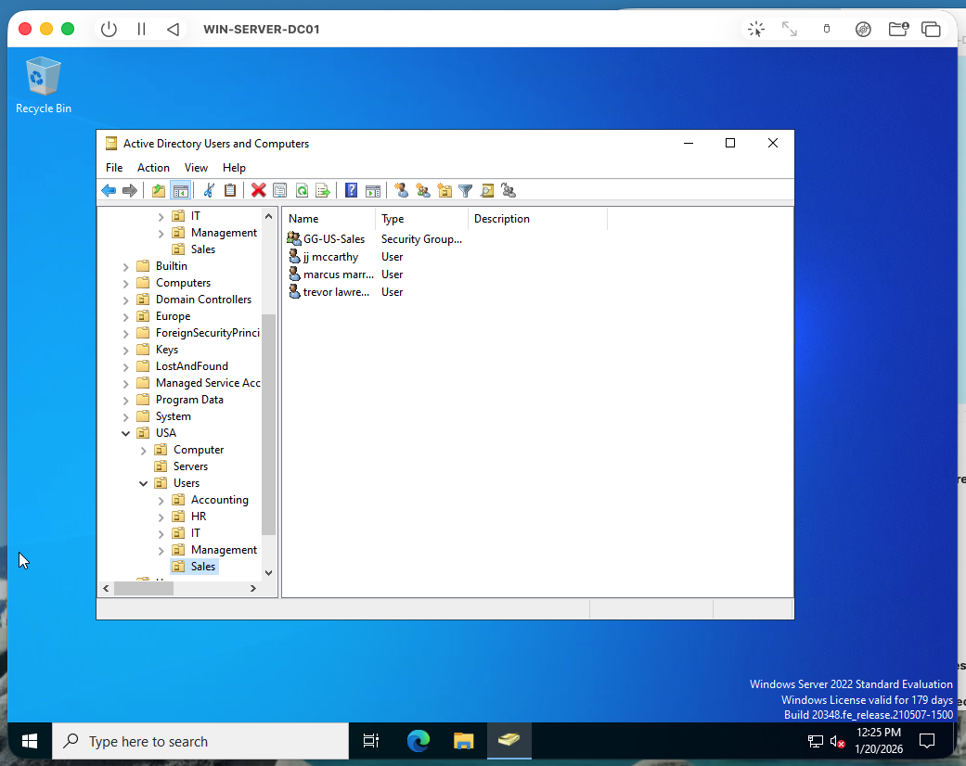Click the tree pane vertical scrollbar
Viewport: 966px width, 766px height.
click(x=269, y=425)
